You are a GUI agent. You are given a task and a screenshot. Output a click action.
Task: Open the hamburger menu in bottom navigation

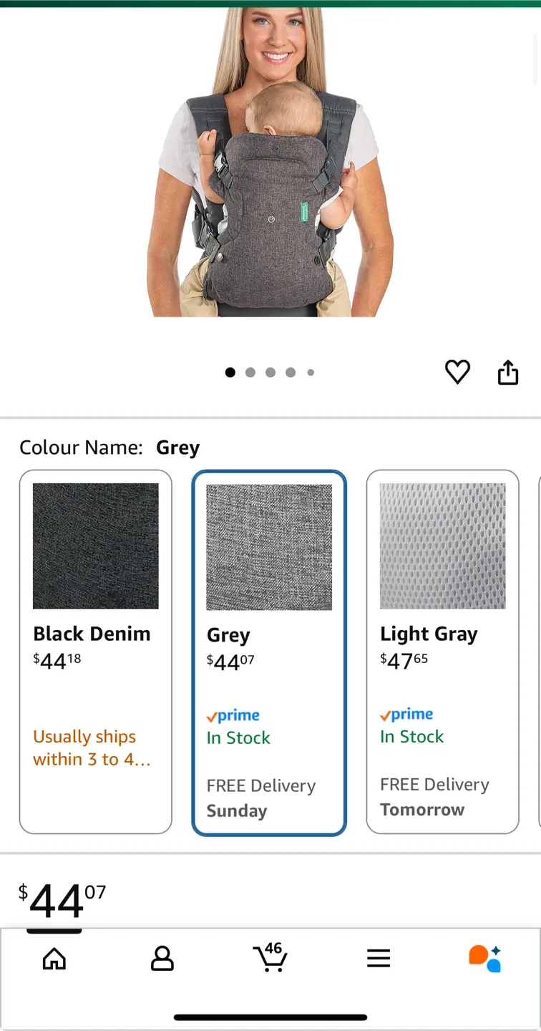pos(379,958)
